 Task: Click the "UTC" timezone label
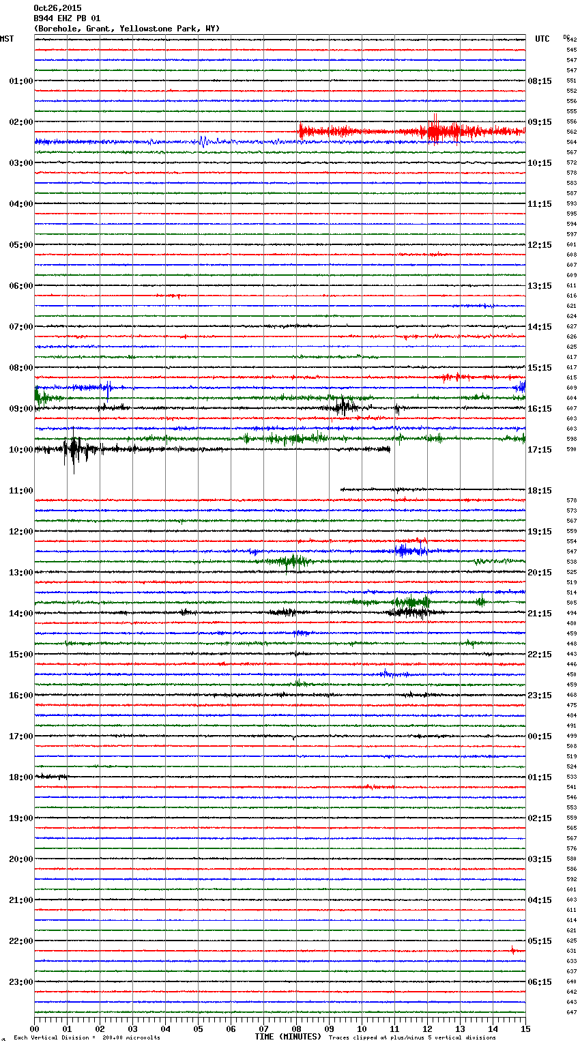click(x=542, y=39)
